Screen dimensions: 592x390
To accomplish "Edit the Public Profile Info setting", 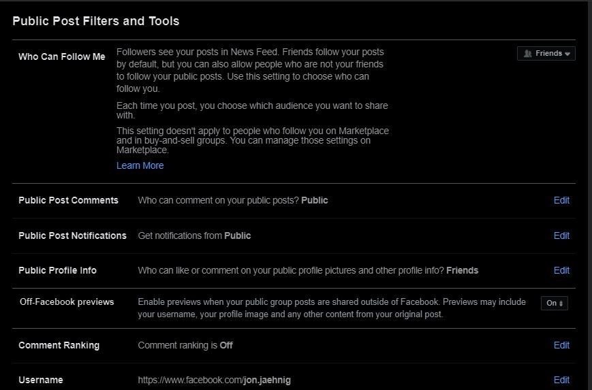I will pos(561,270).
